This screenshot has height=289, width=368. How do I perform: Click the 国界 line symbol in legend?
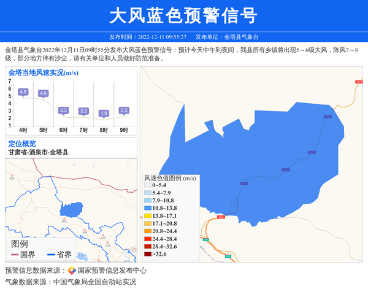click(x=13, y=255)
